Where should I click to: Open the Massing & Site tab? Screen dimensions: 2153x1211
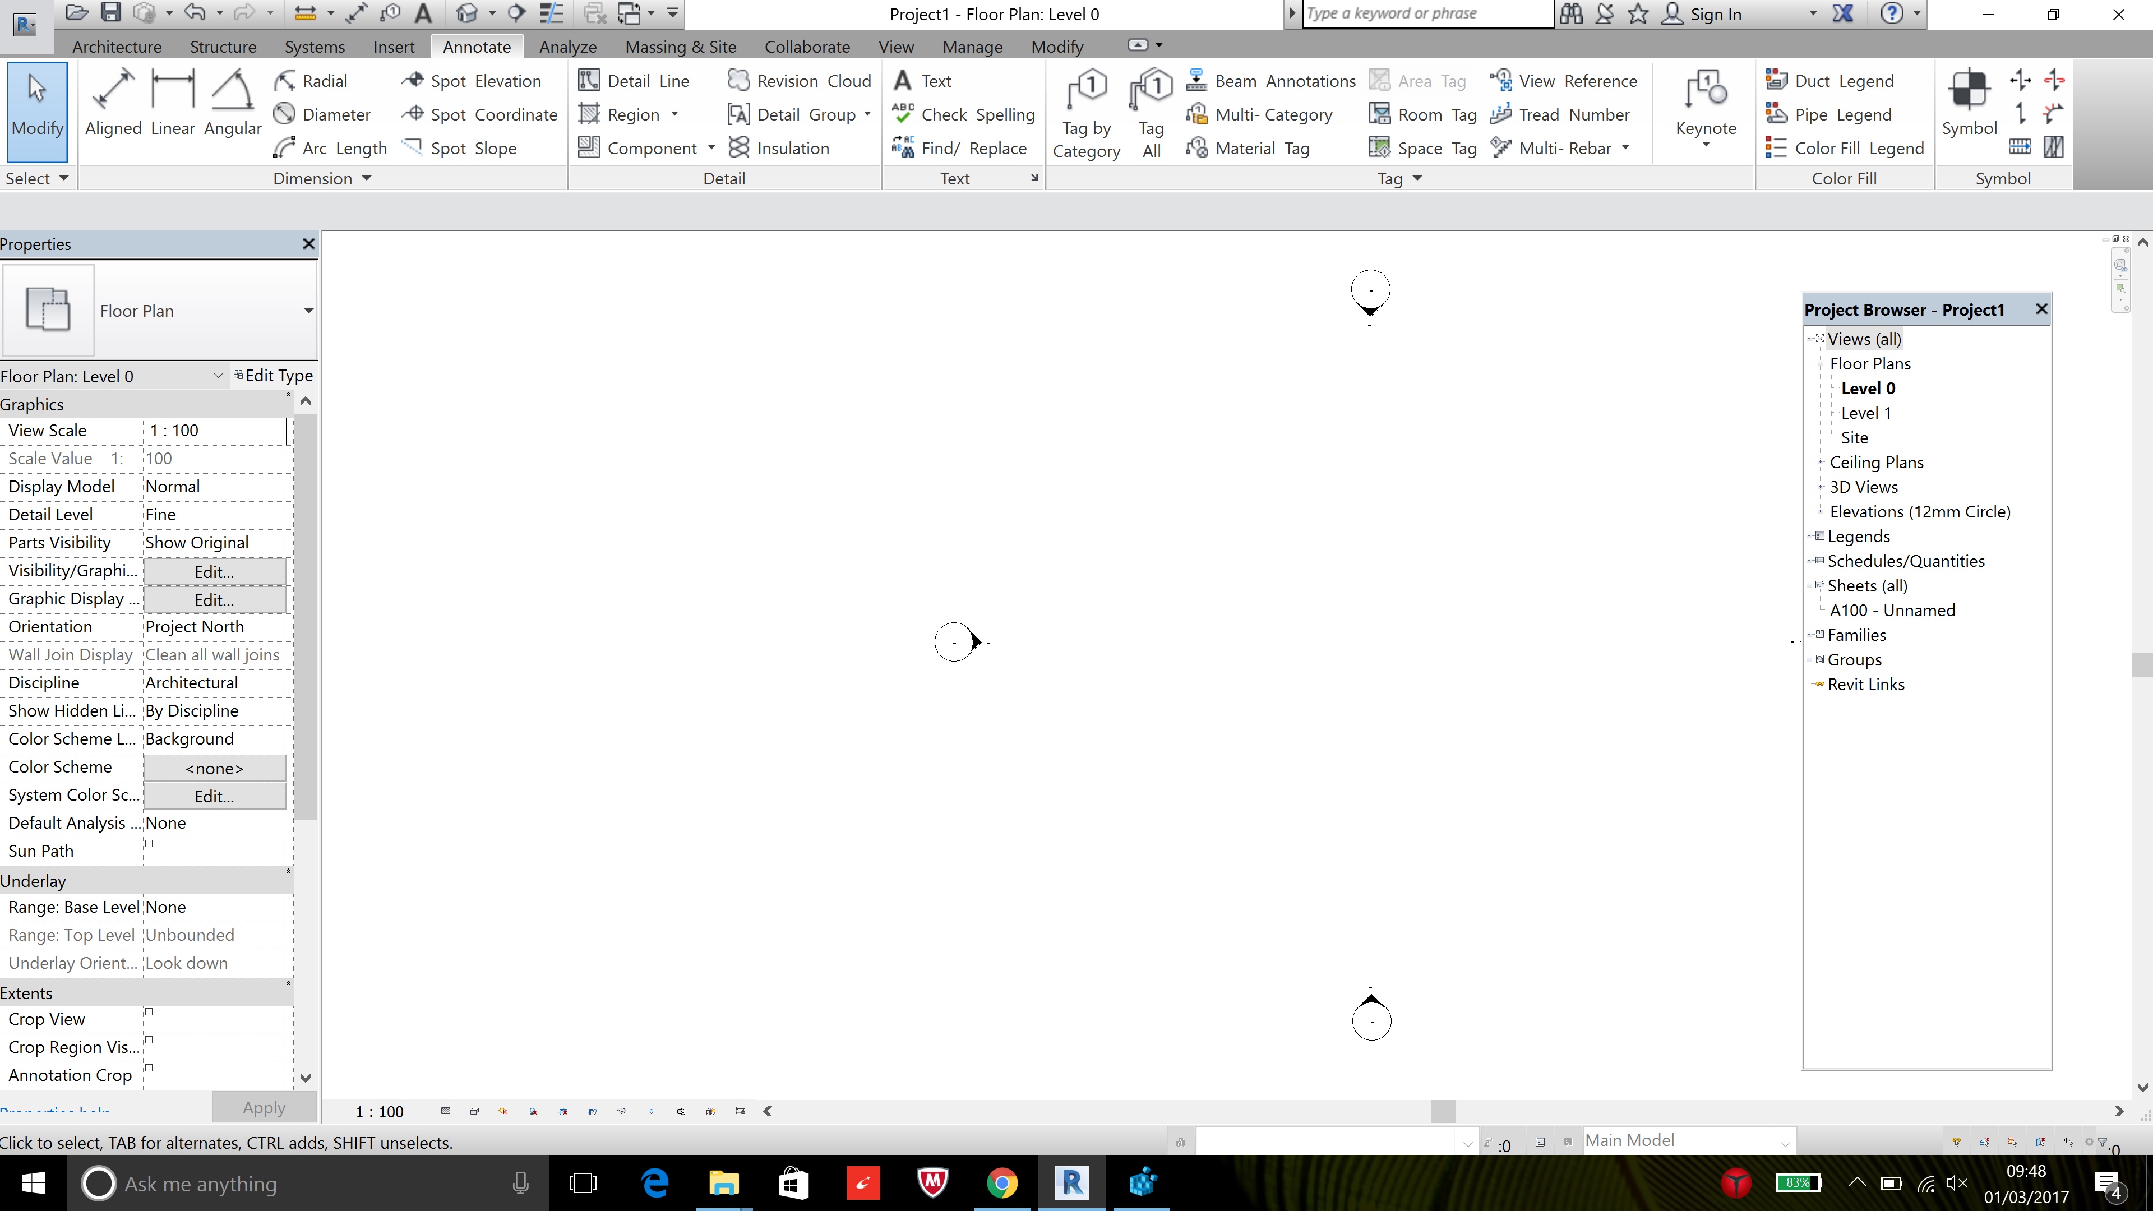[680, 46]
